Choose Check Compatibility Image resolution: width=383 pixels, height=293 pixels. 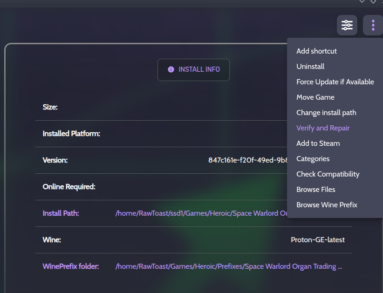coord(328,174)
